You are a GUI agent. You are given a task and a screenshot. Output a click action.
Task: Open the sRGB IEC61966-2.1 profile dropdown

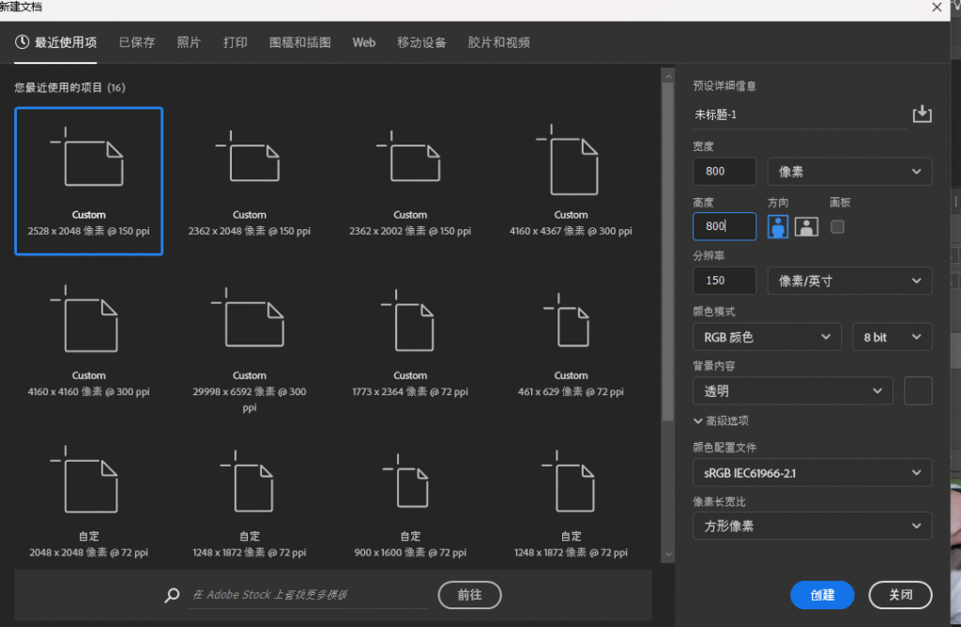point(812,472)
